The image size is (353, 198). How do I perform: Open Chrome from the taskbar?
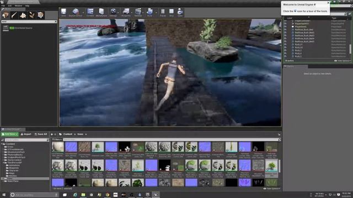108,195
